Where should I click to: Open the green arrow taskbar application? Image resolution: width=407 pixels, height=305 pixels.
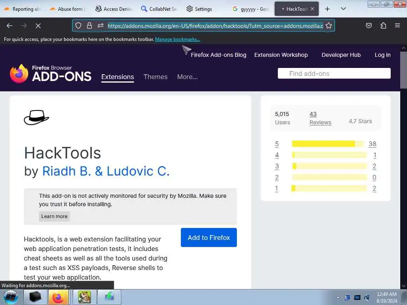pos(109,297)
